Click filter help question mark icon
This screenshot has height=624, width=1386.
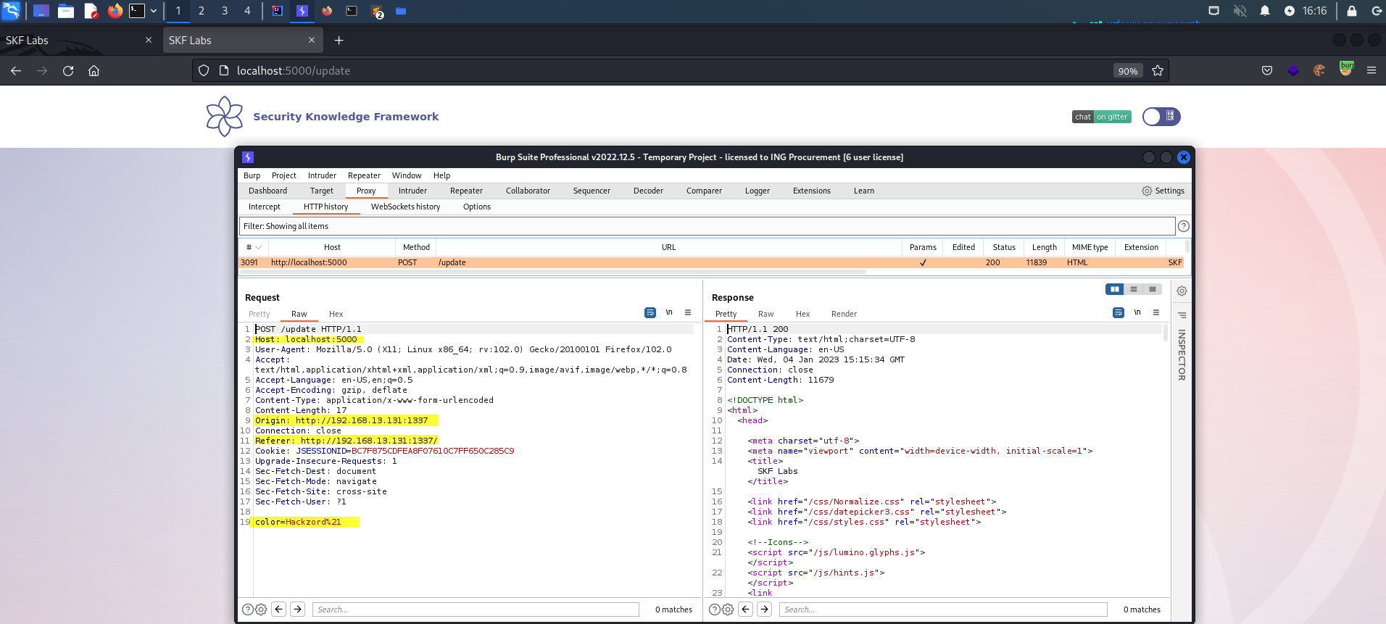coord(1184,226)
